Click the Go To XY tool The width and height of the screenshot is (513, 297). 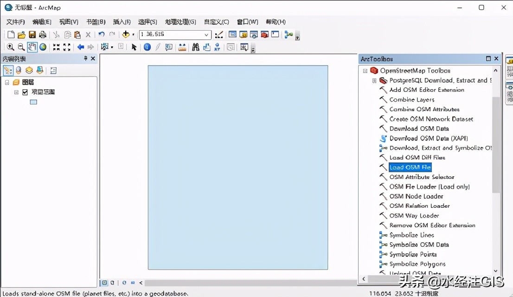[217, 47]
